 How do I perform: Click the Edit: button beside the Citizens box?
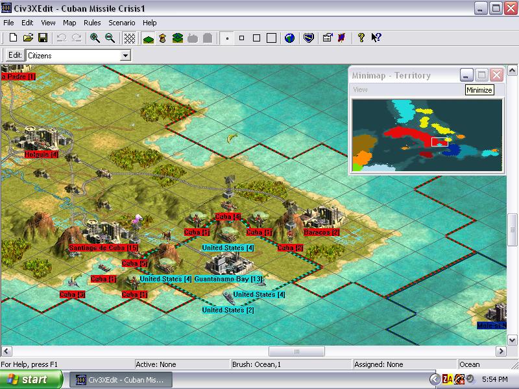[15, 55]
